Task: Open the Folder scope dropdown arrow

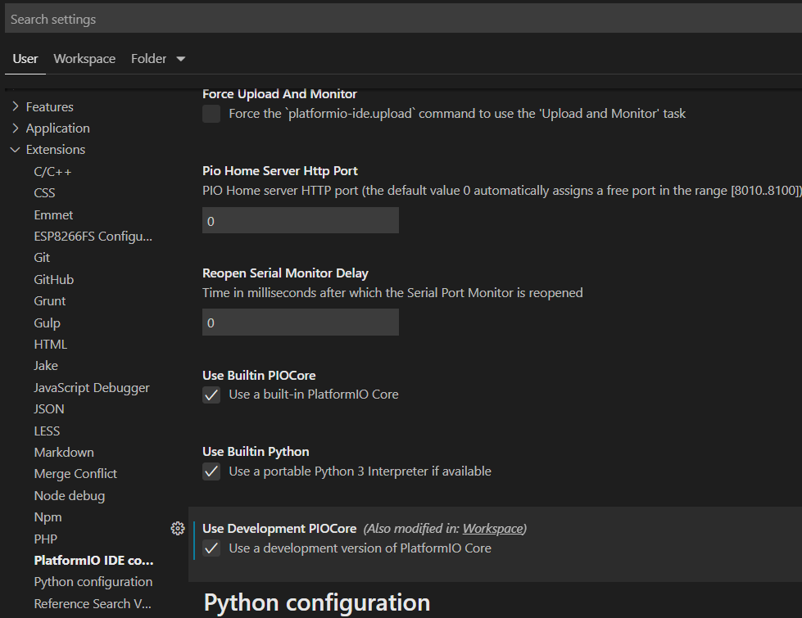Action: click(181, 59)
